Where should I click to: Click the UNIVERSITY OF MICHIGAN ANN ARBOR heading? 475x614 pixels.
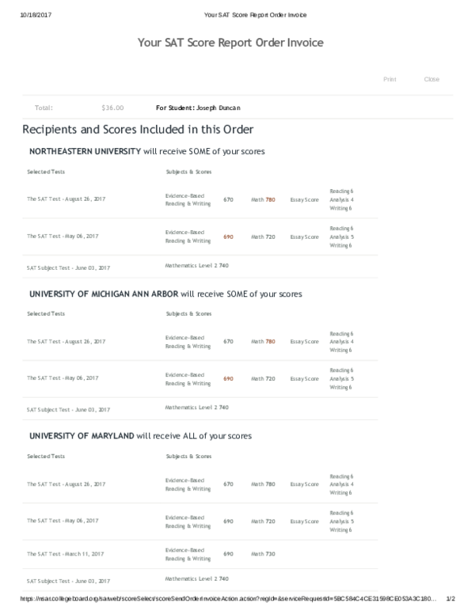tap(104, 294)
